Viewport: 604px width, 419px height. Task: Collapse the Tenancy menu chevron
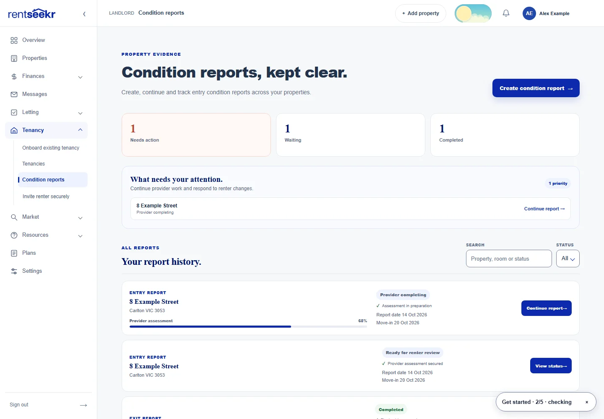tap(81, 130)
